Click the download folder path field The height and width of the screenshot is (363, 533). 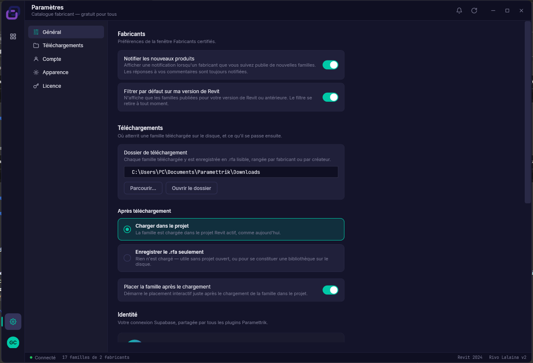tap(231, 172)
